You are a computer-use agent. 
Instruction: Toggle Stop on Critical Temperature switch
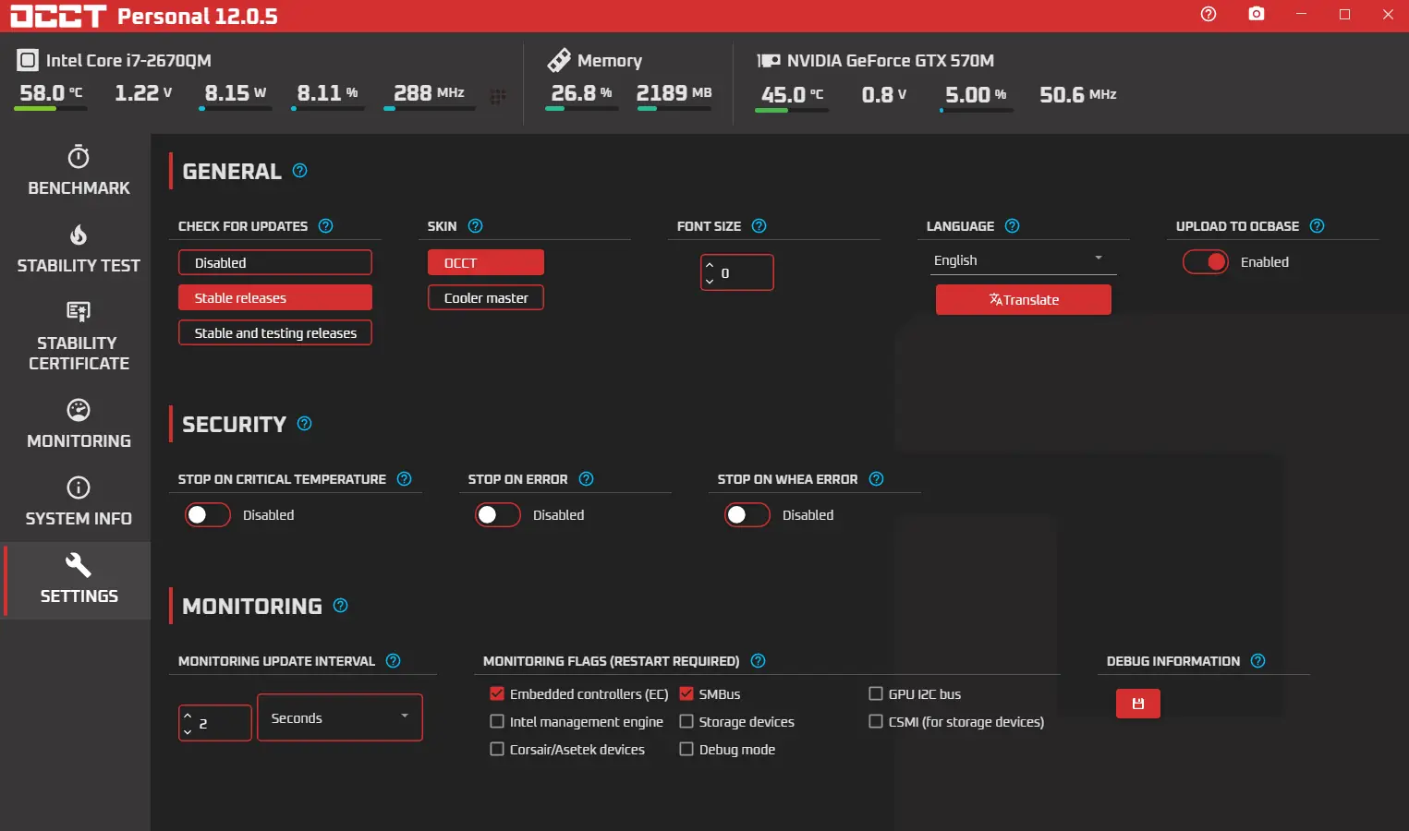pos(208,515)
